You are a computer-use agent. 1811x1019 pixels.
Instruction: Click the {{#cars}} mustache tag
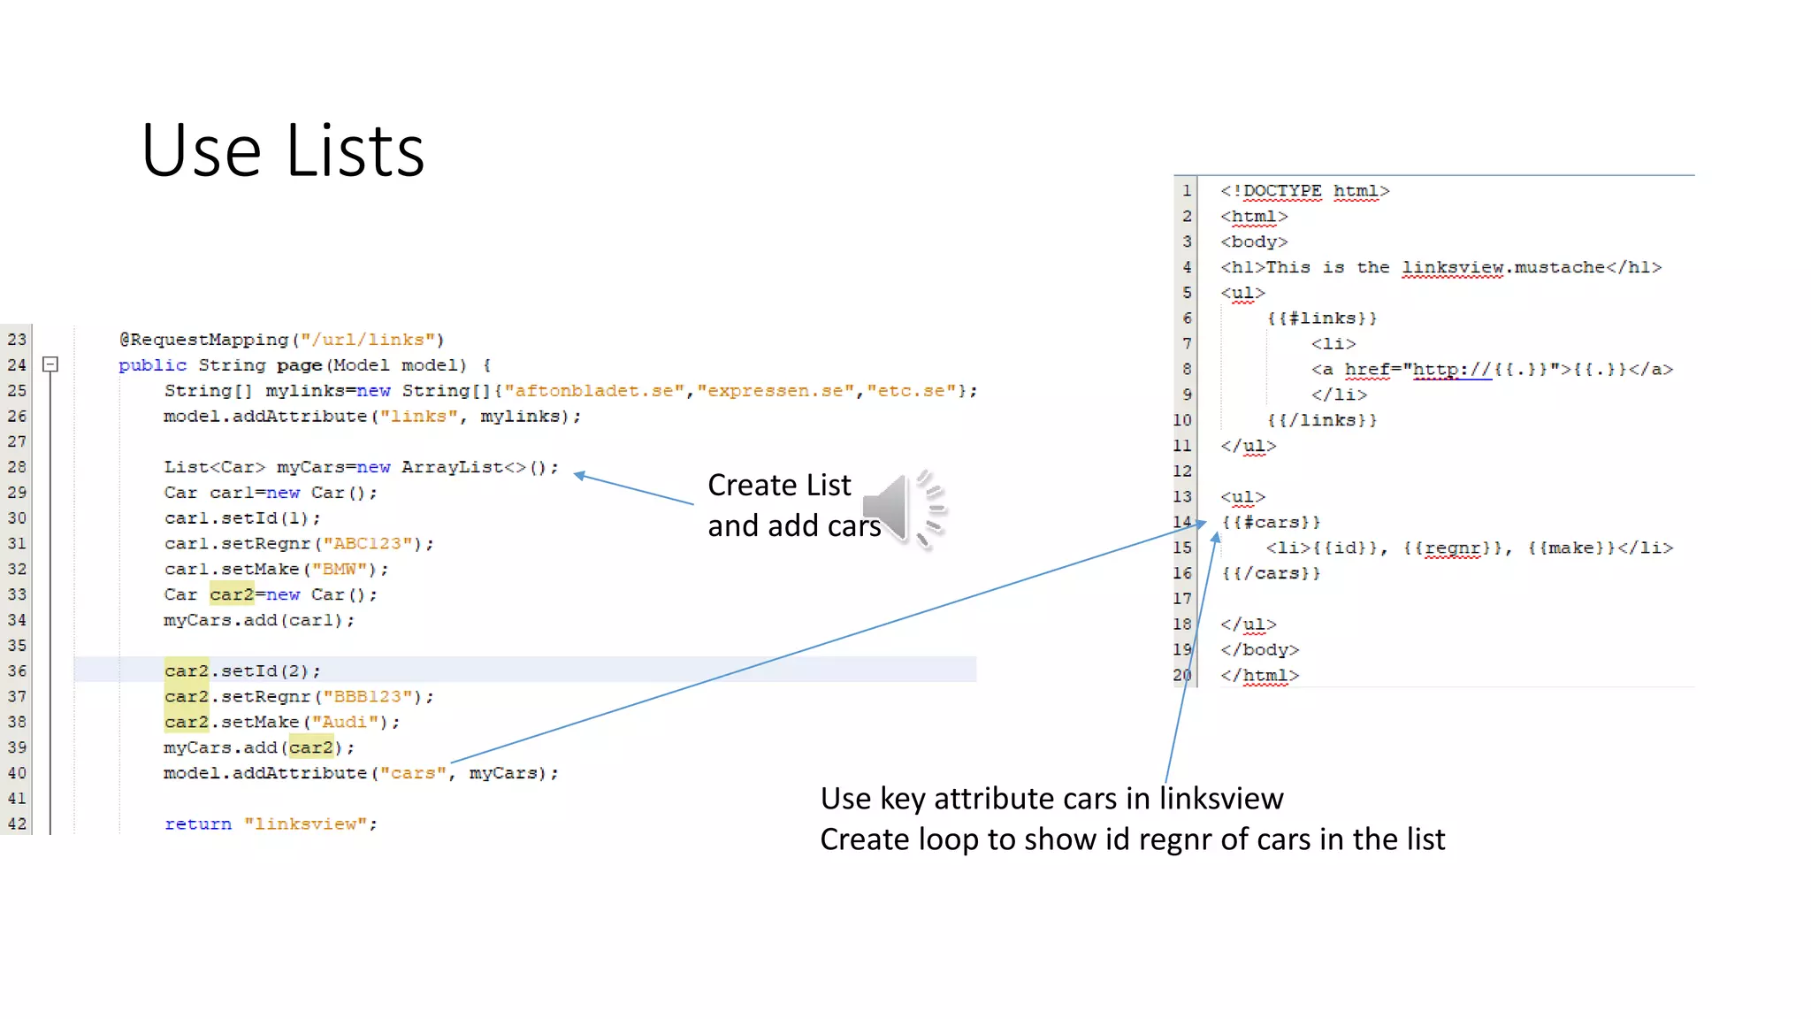[1271, 523]
